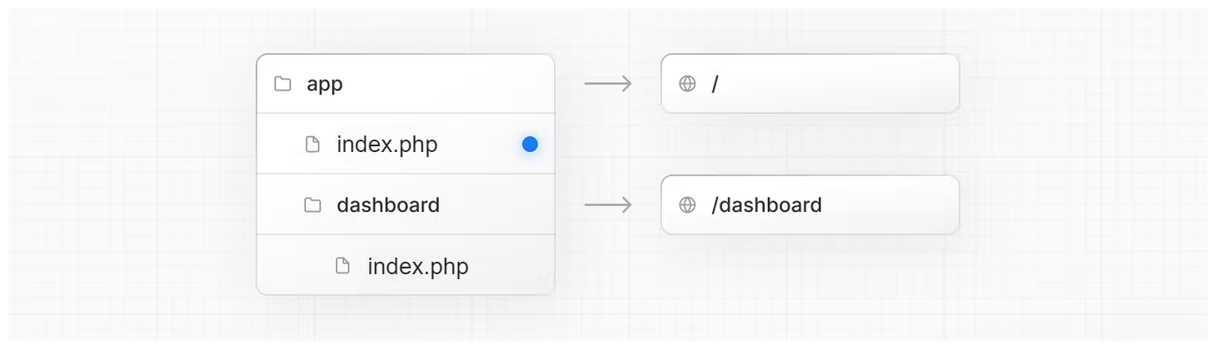
Task: Click the folder icon beside app
Action: click(x=282, y=84)
